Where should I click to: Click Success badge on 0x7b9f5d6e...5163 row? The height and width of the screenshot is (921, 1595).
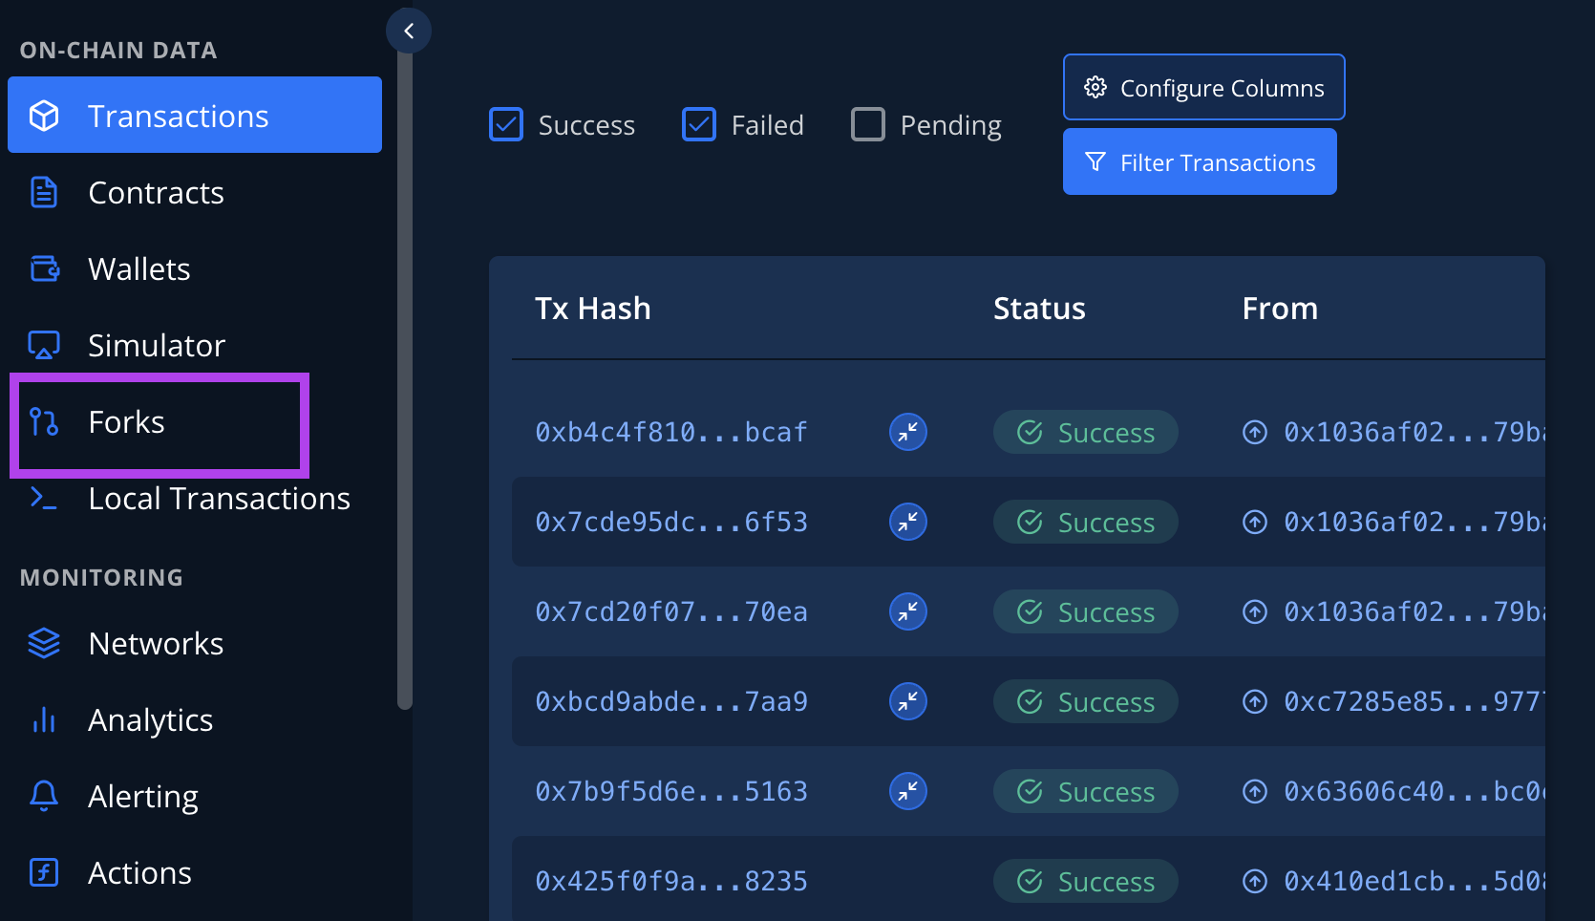(x=1085, y=791)
